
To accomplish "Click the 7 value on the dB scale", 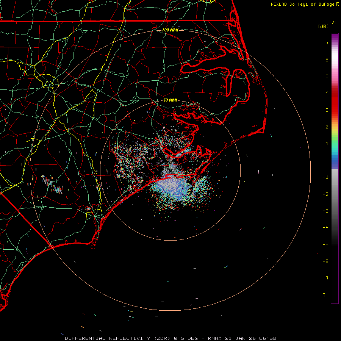I will click(x=327, y=43).
